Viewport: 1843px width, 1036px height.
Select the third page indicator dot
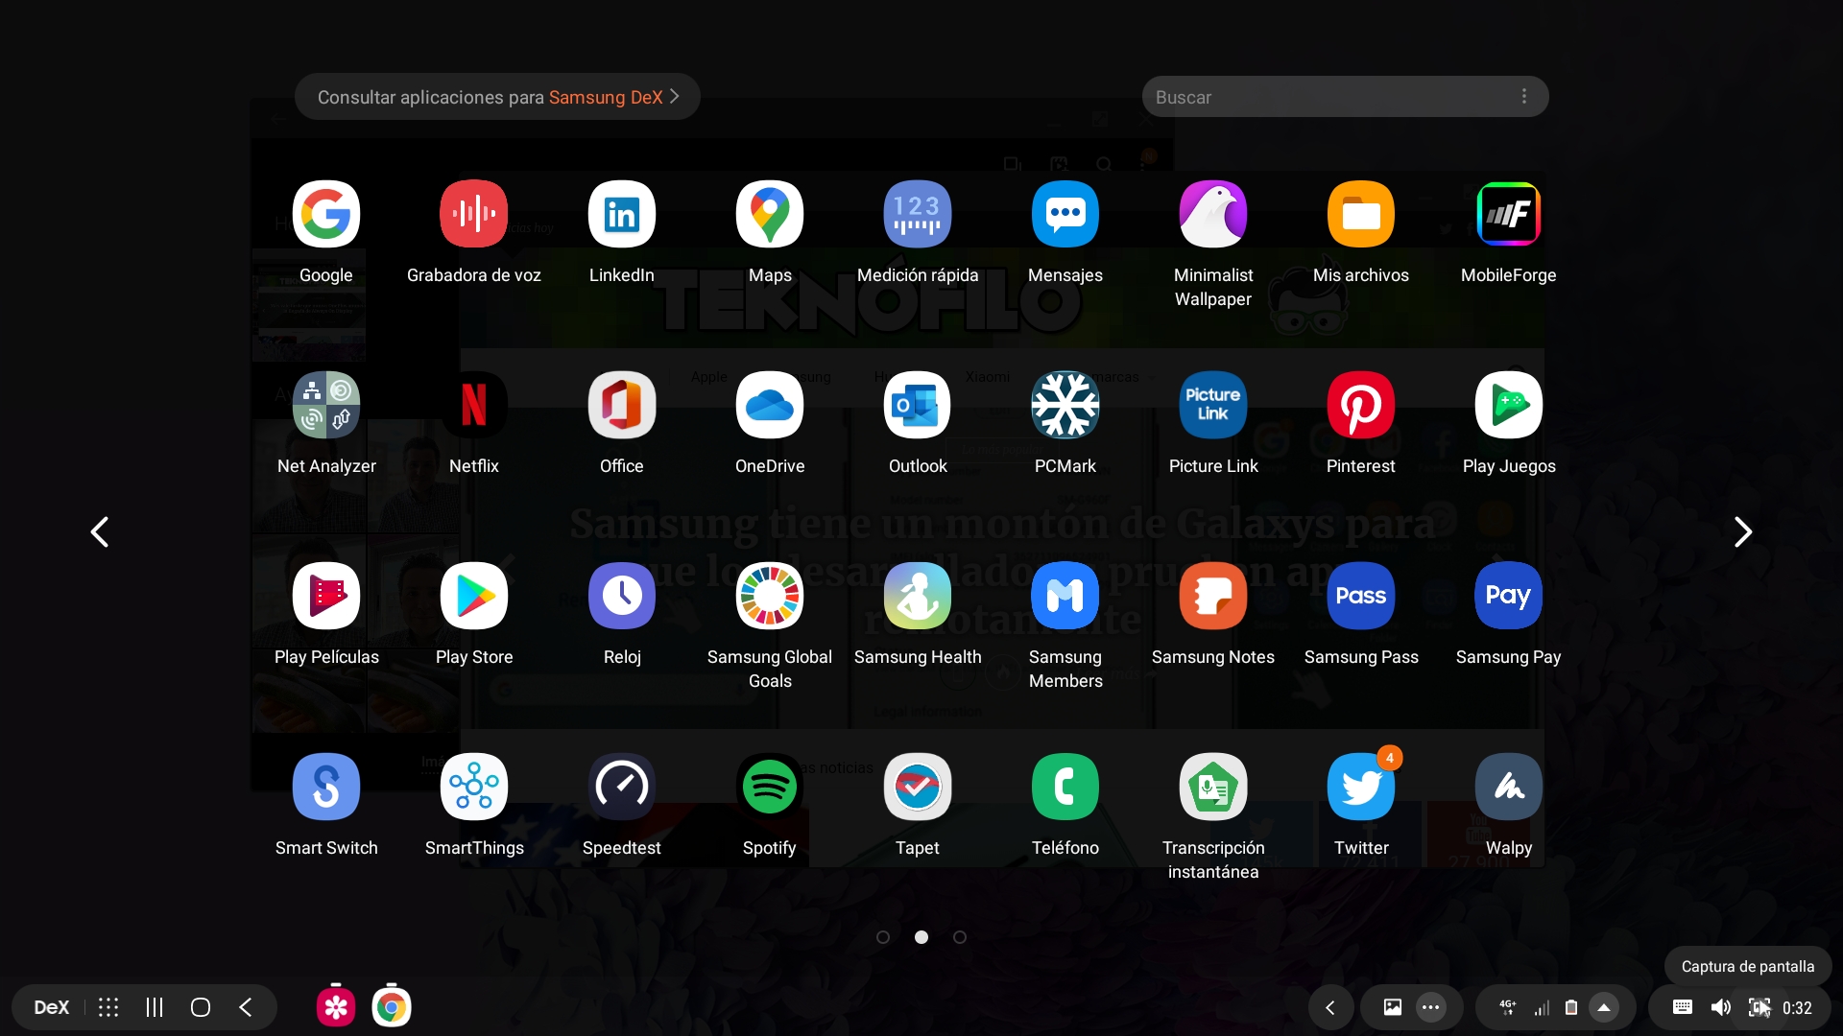click(960, 937)
